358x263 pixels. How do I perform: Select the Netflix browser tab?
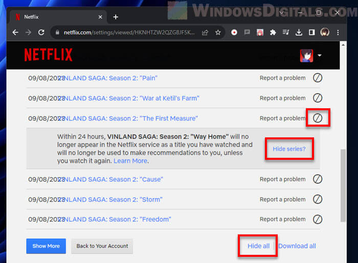[58, 17]
